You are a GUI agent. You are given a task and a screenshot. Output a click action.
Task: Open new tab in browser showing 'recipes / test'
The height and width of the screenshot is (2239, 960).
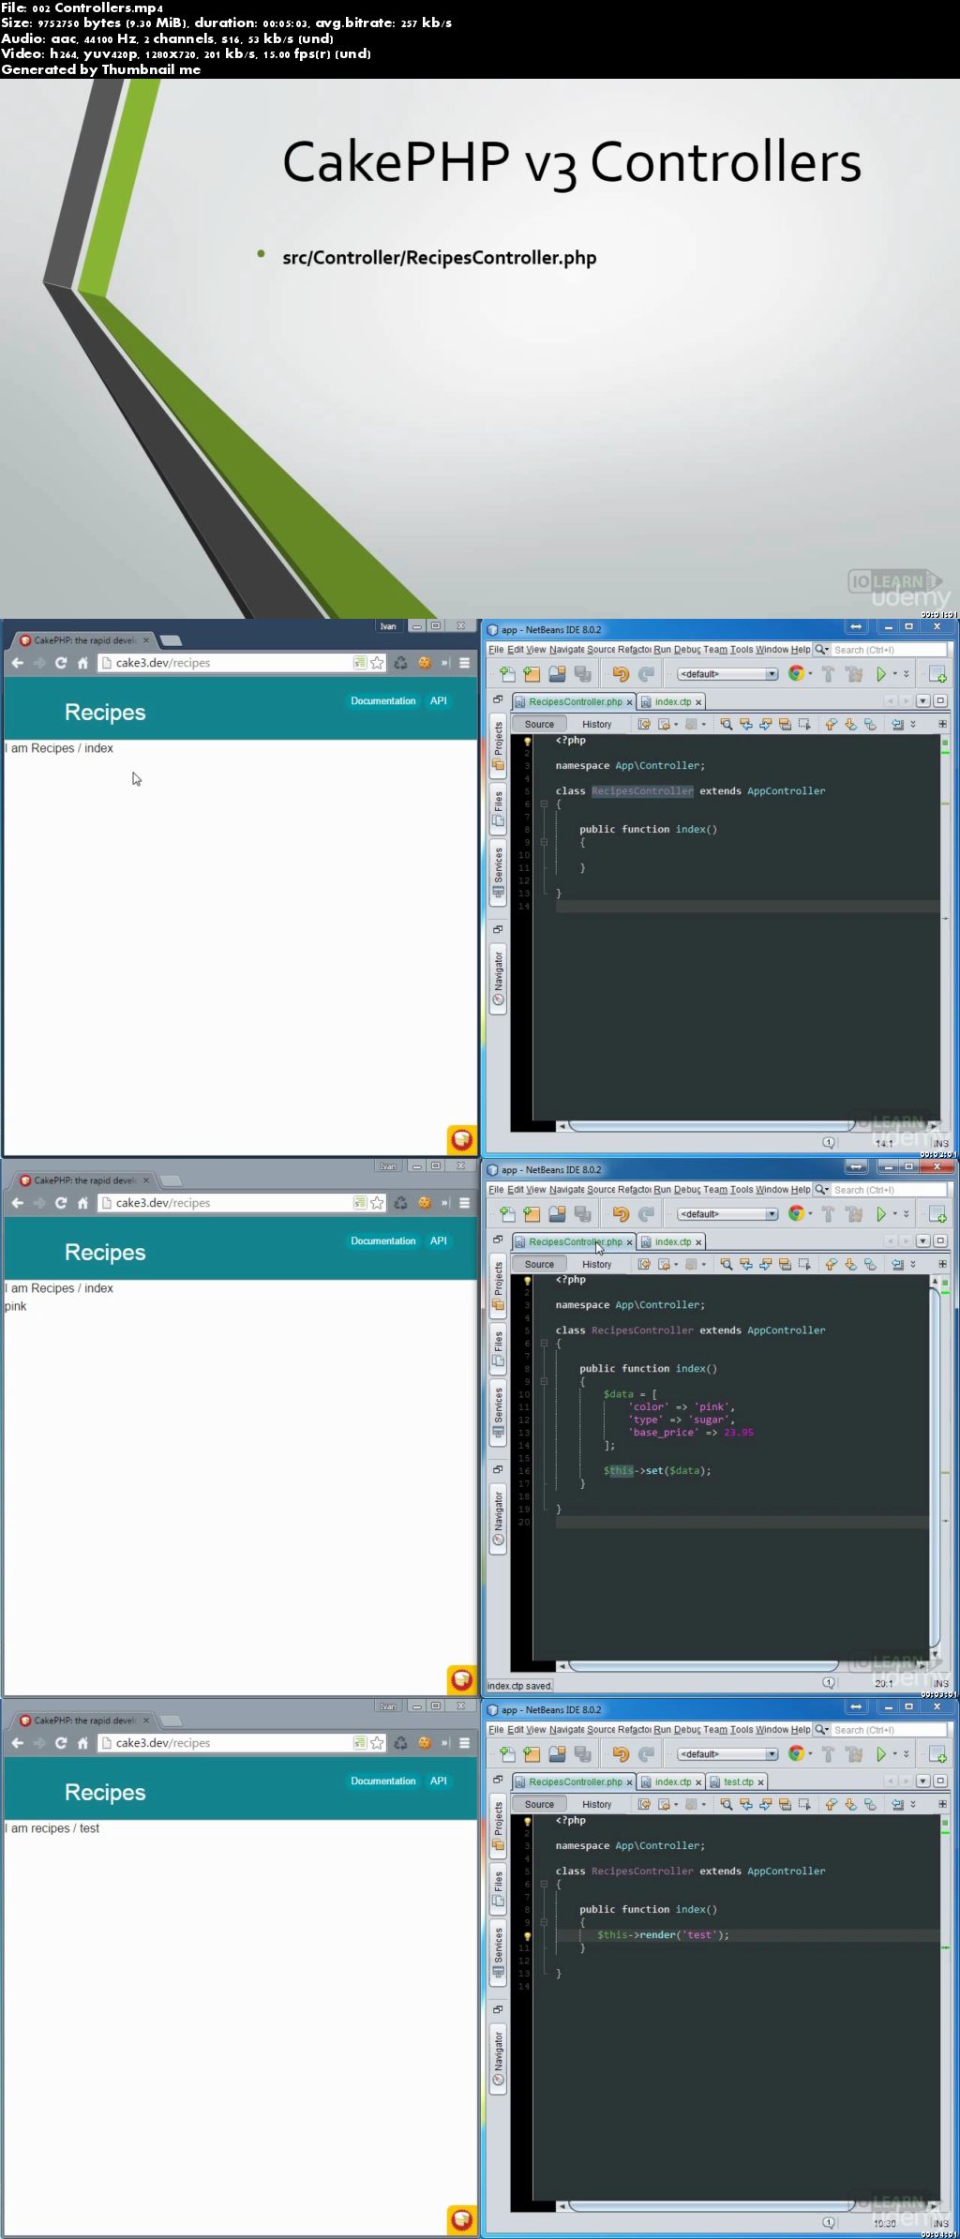171,1721
